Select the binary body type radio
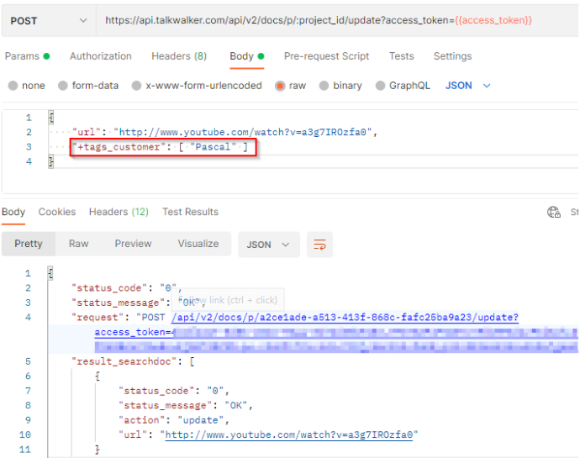The width and height of the screenshot is (580, 458). tap(324, 86)
